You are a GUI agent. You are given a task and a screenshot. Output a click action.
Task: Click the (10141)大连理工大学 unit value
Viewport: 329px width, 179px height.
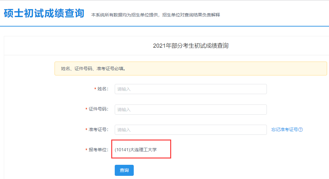coord(136,150)
